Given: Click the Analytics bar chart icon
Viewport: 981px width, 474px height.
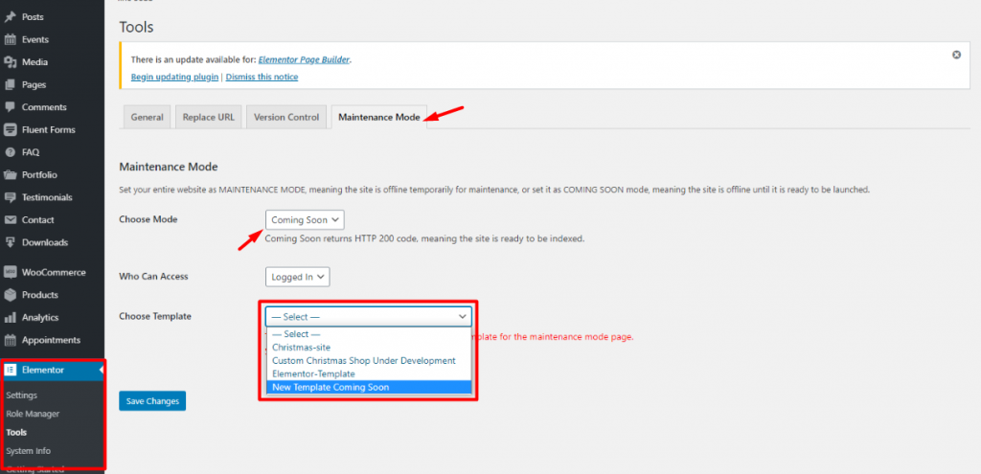Looking at the screenshot, I should tap(11, 318).
